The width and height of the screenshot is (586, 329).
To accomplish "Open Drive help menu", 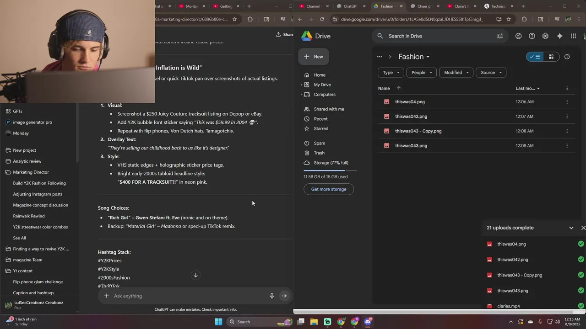I will click(x=532, y=36).
